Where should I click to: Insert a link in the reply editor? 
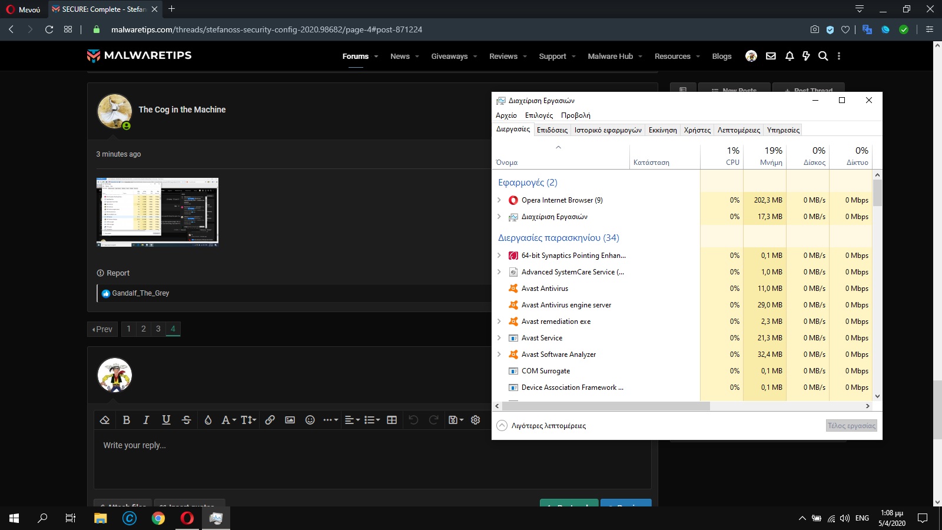click(x=270, y=420)
